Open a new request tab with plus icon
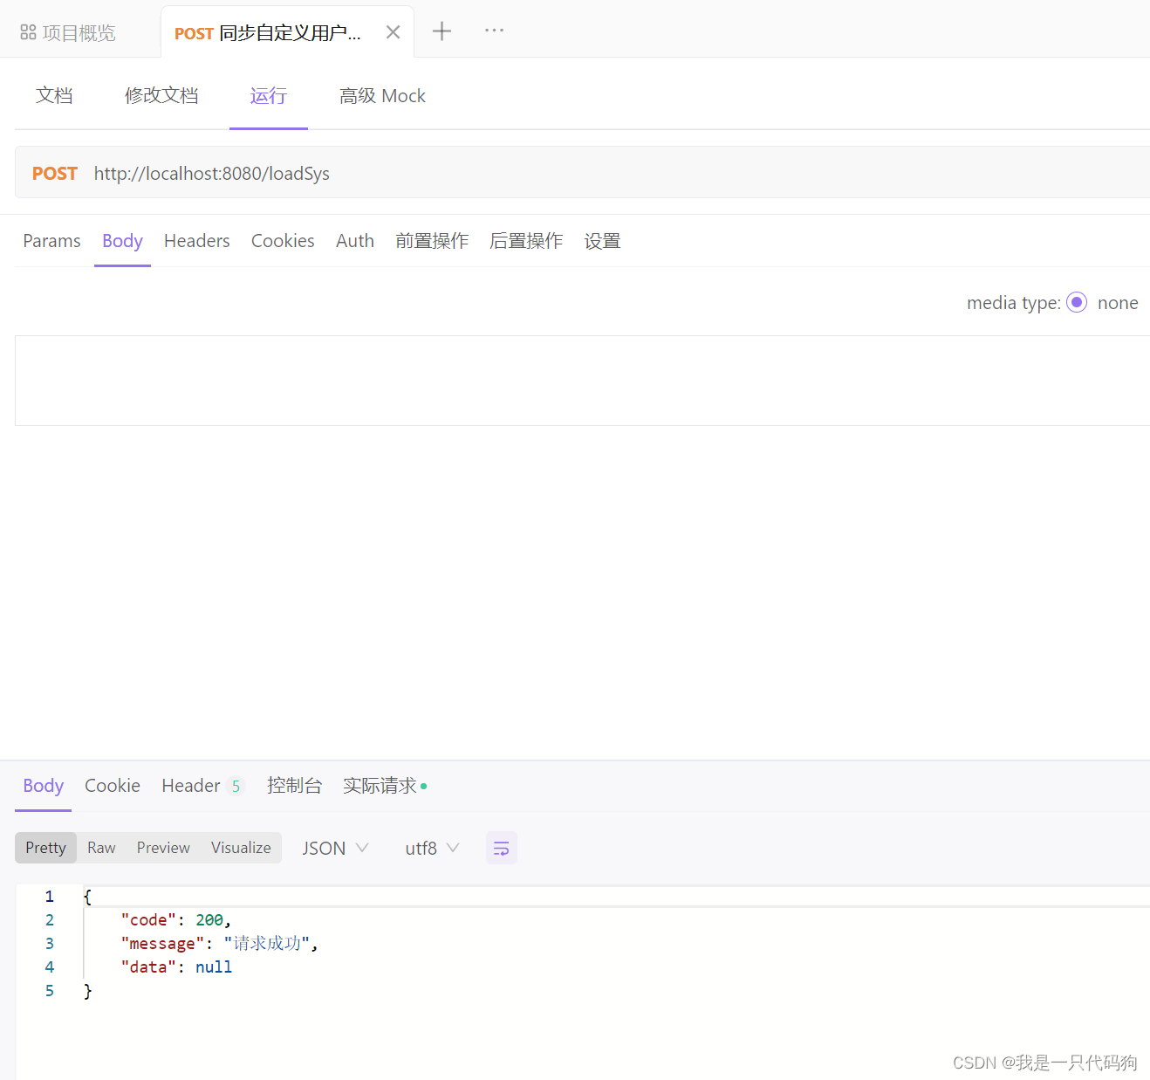Image resolution: width=1150 pixels, height=1080 pixels. point(442,31)
